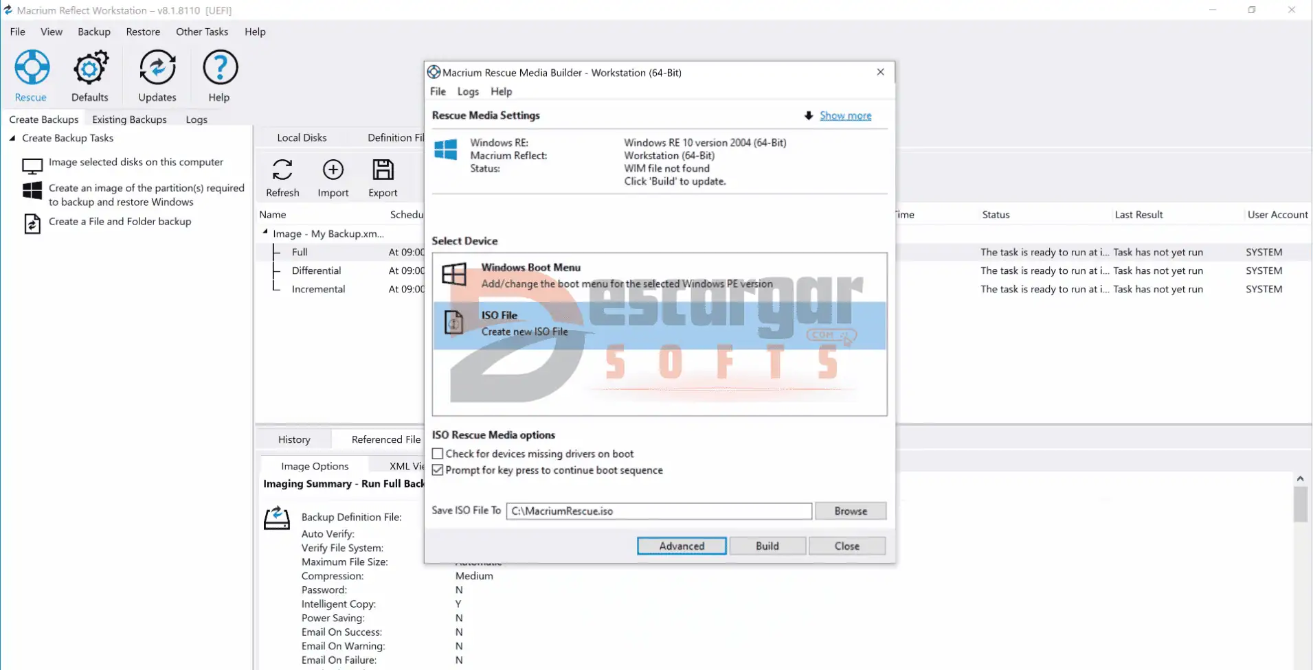Click the Name column header
1313x670 pixels.
point(273,214)
